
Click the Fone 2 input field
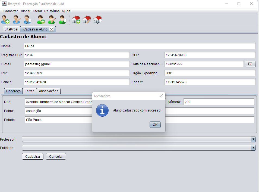tap(210, 82)
